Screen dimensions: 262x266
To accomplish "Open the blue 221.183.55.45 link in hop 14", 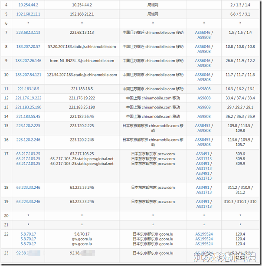I will [x=28, y=116].
